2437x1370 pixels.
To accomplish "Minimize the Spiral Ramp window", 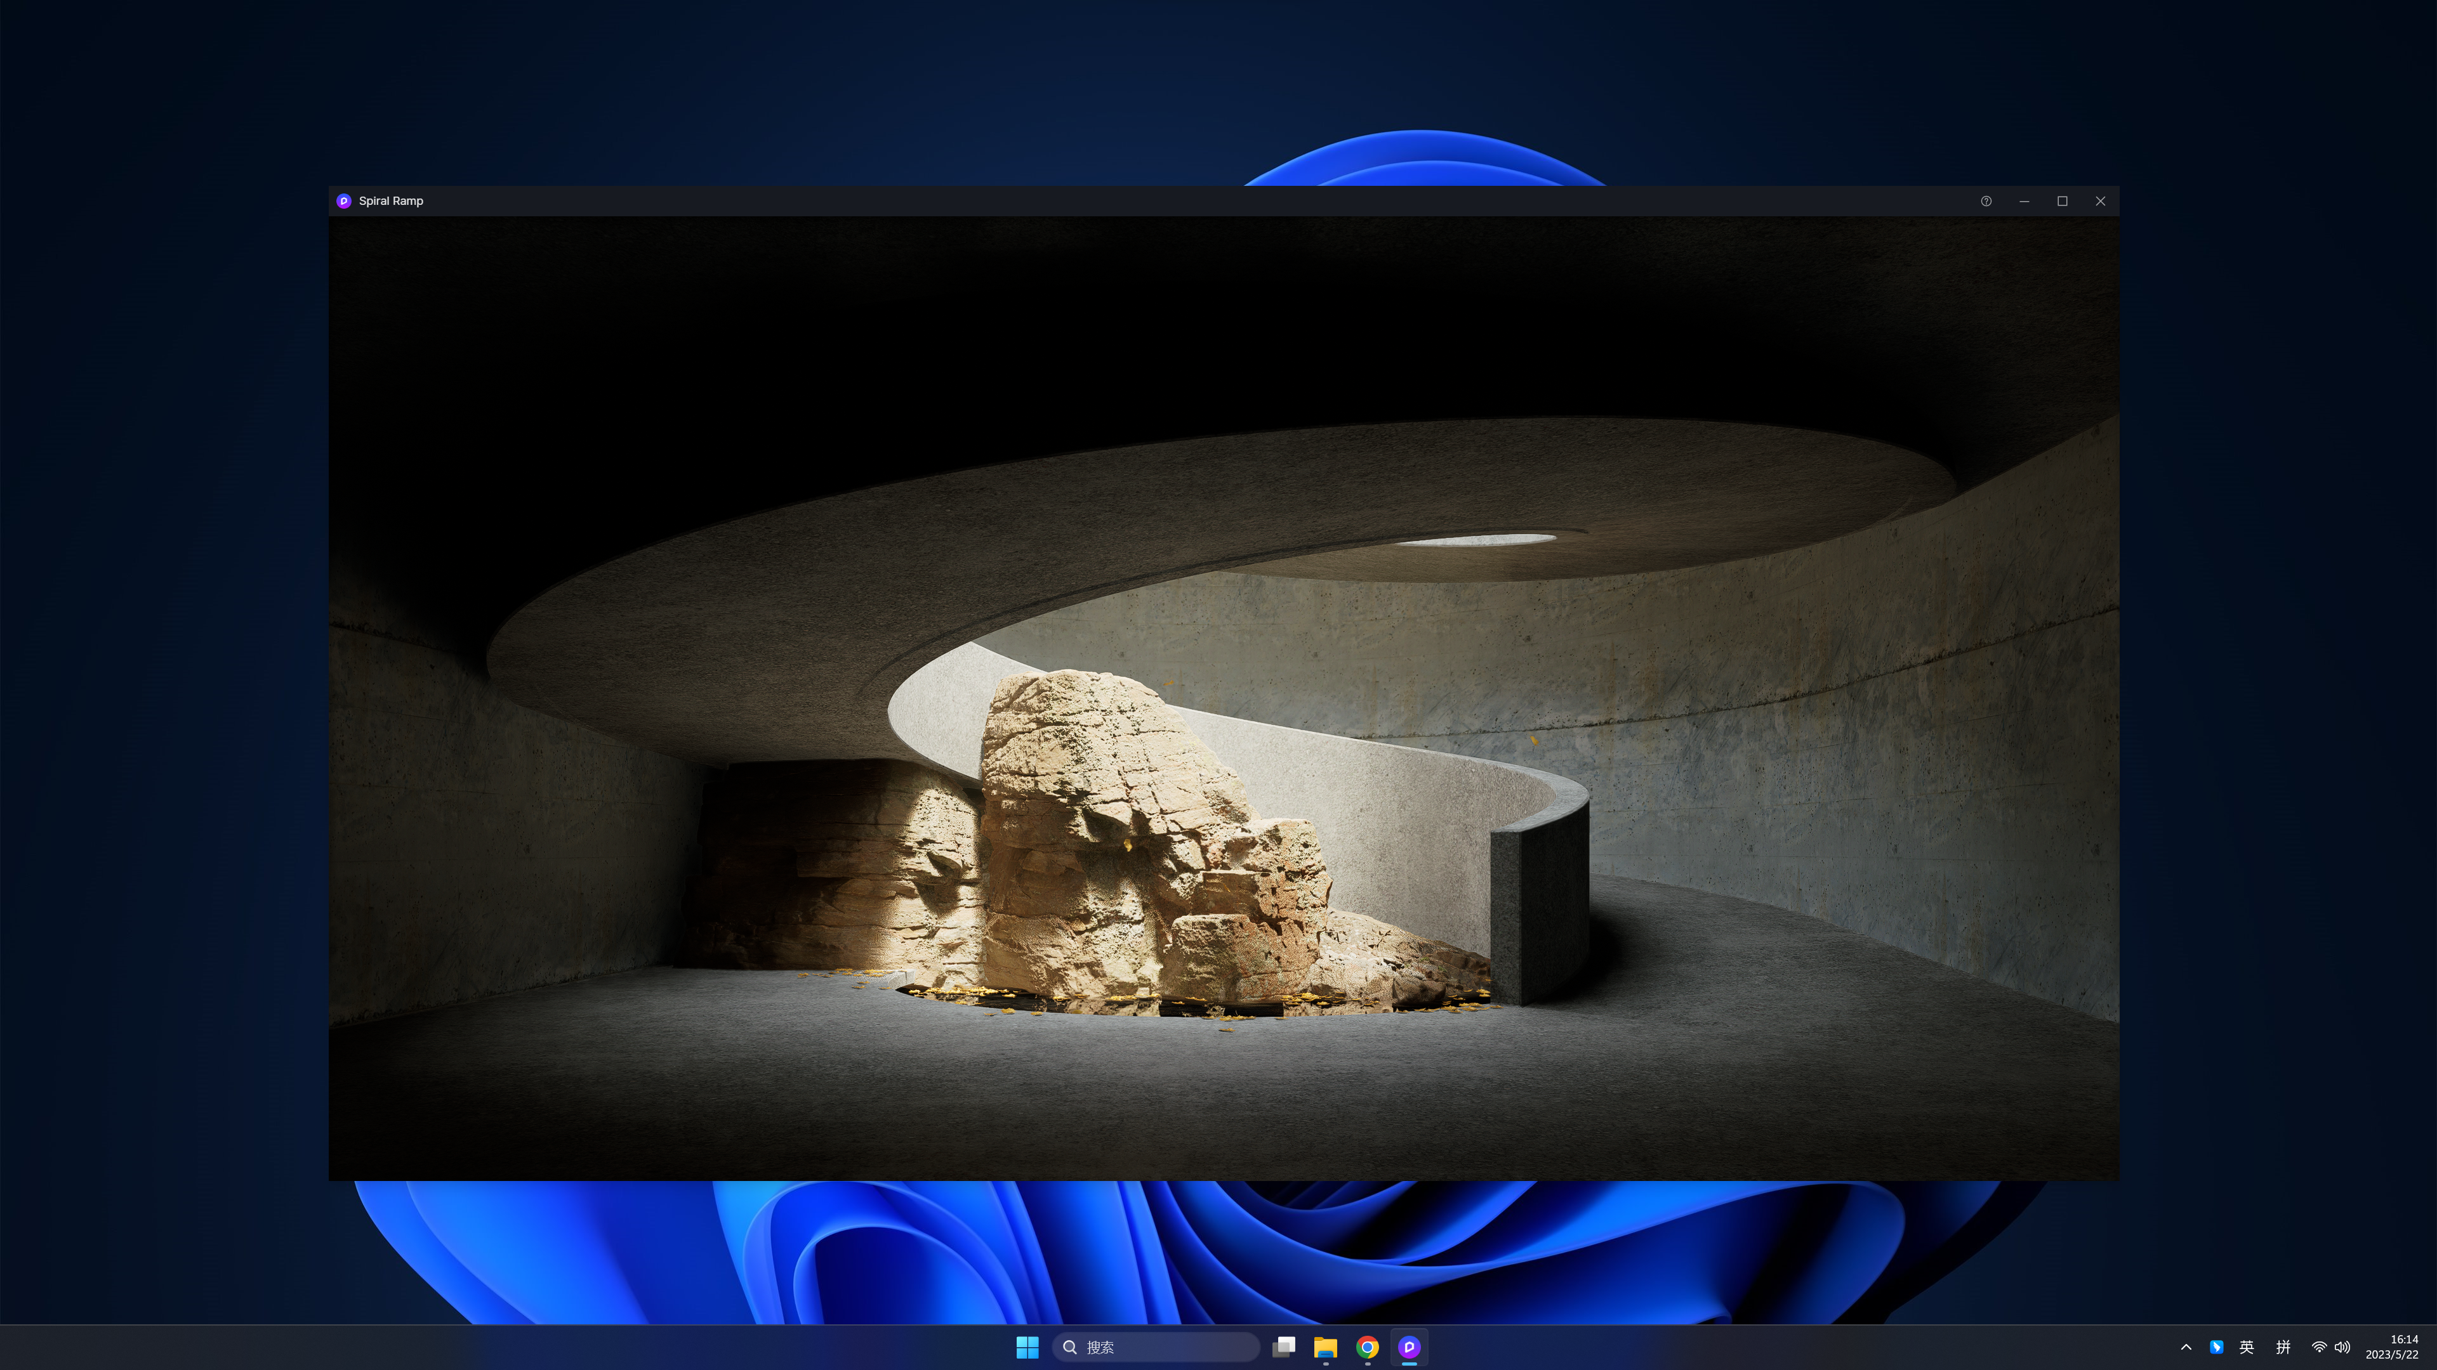I will 2024,200.
